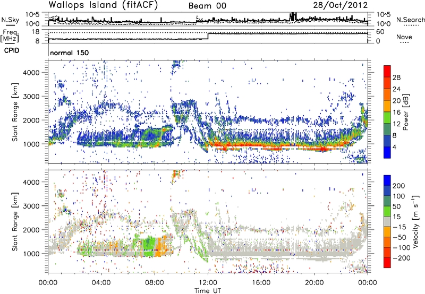The width and height of the screenshot is (425, 294).
Task: Click the date '28/Oct/2012'
Action: click(341, 5)
